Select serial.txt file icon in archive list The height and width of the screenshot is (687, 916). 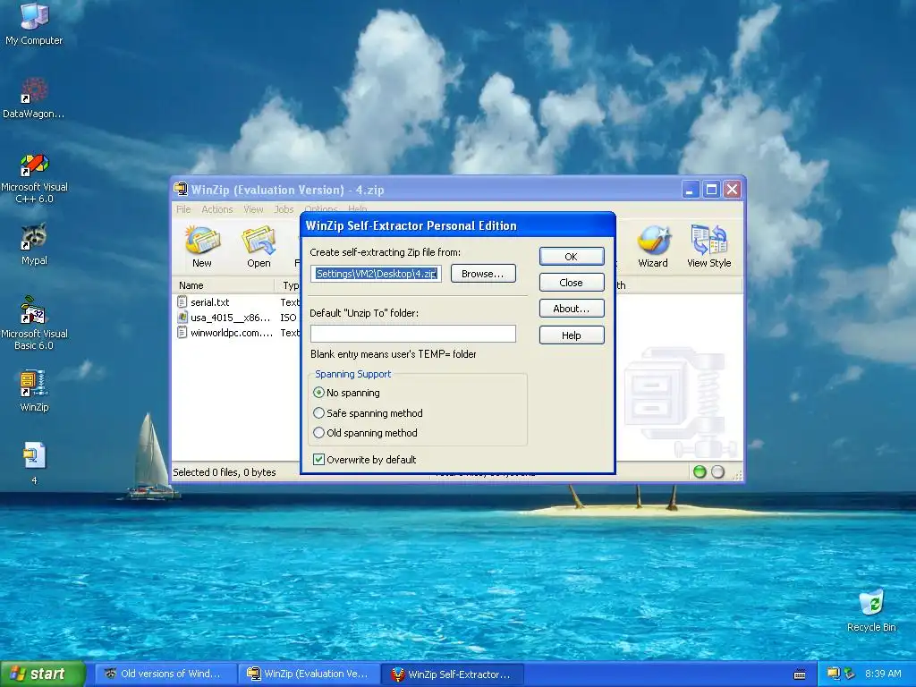point(182,302)
